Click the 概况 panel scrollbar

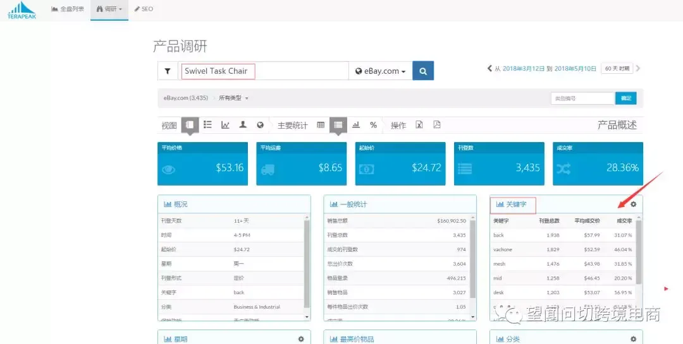[x=307, y=264]
